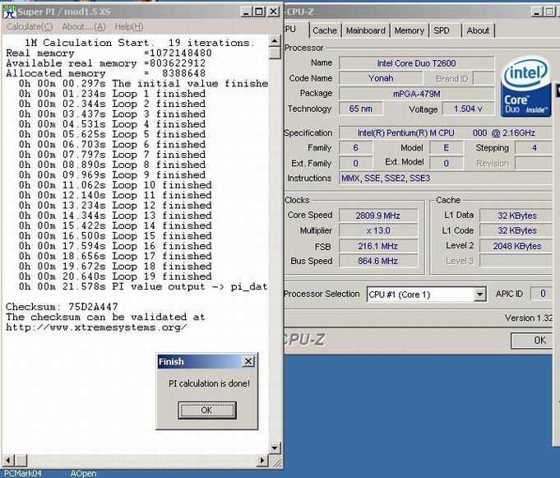Click the Model value E
The width and height of the screenshot is (560, 478).
[x=446, y=148]
